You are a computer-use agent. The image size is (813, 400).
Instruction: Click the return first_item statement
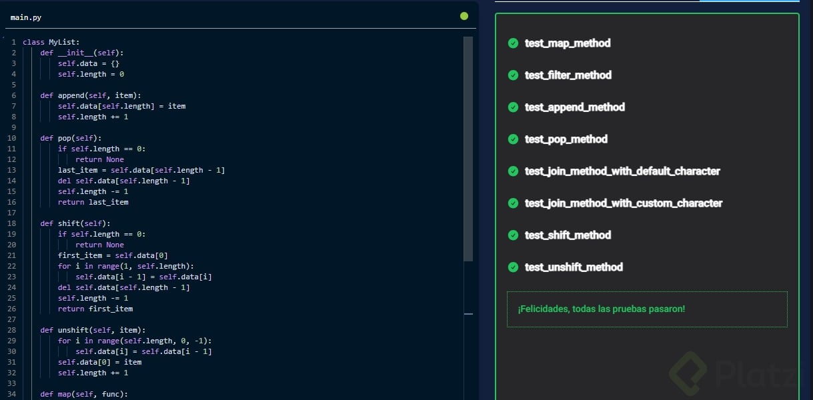(x=95, y=309)
